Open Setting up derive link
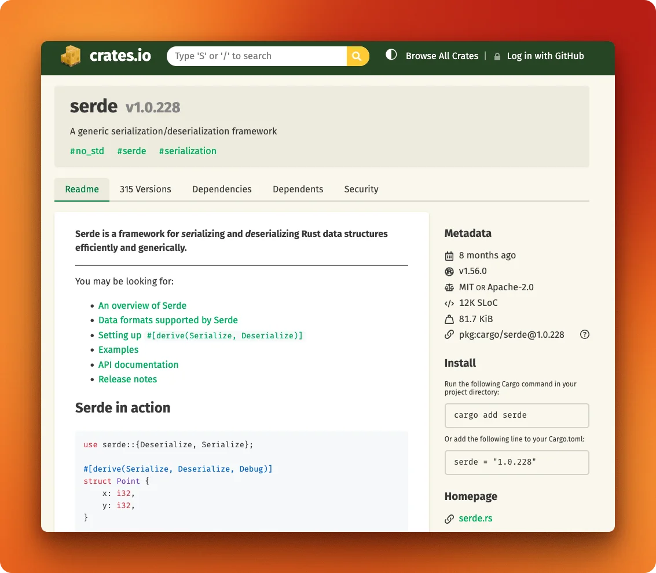The width and height of the screenshot is (656, 573). (200, 335)
